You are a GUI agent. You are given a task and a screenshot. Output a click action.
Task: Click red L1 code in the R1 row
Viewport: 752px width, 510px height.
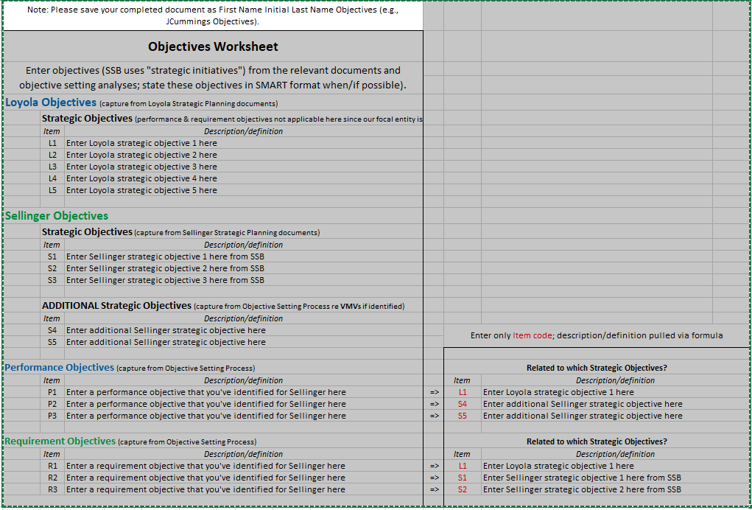click(x=463, y=465)
